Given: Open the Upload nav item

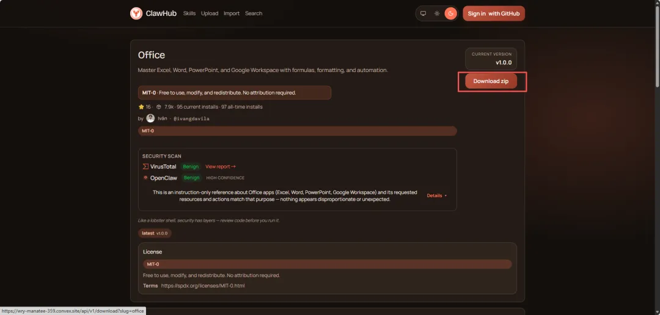Looking at the screenshot, I should pyautogui.click(x=210, y=13).
